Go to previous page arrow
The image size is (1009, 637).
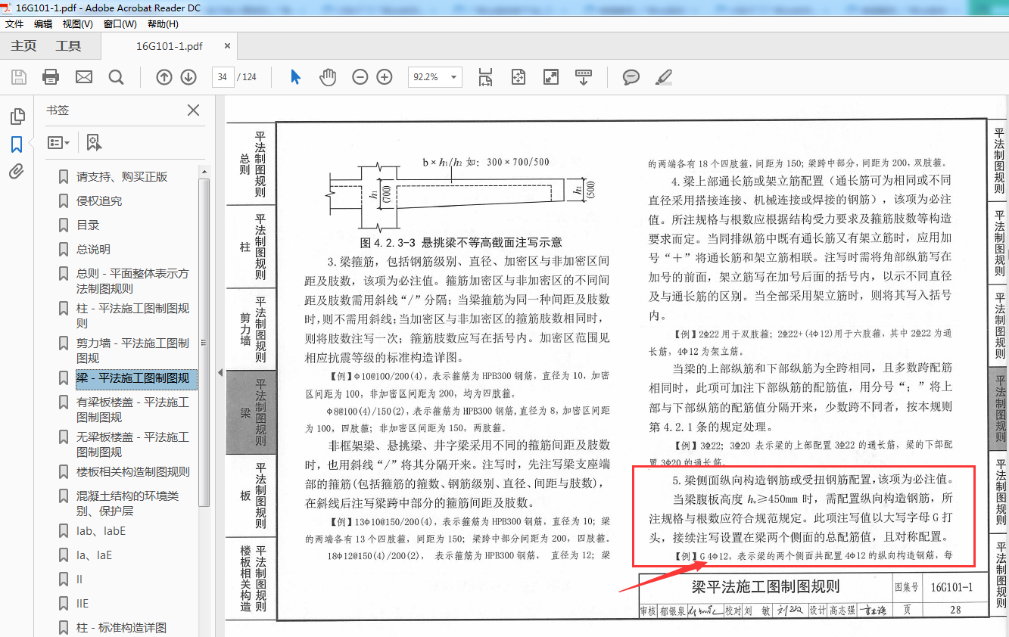point(164,76)
